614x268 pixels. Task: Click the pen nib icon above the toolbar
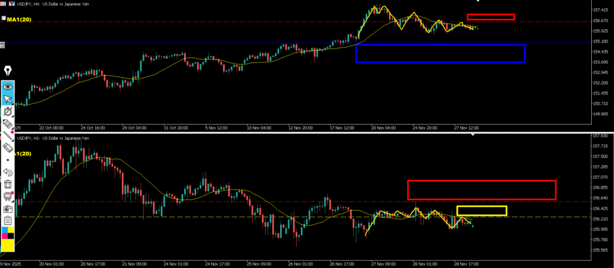coord(8,71)
